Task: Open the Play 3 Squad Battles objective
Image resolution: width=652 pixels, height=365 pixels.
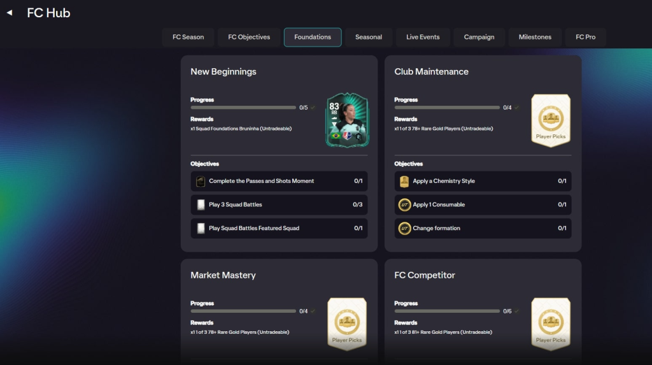Action: click(x=279, y=204)
